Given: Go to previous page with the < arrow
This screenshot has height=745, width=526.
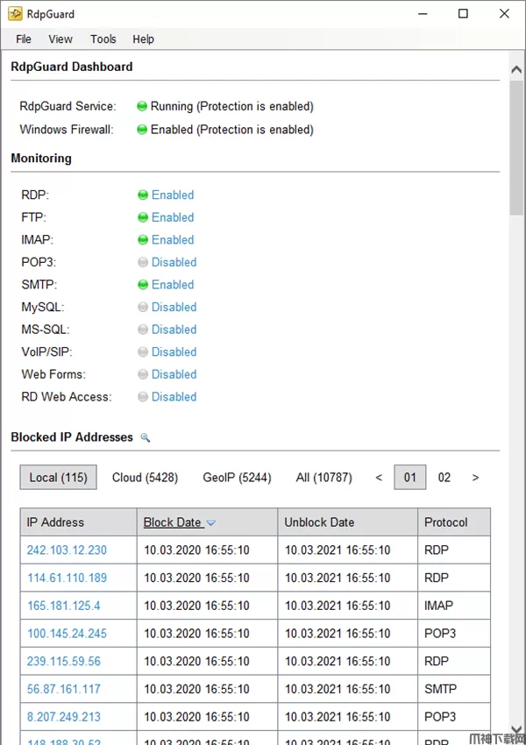Looking at the screenshot, I should tap(379, 478).
